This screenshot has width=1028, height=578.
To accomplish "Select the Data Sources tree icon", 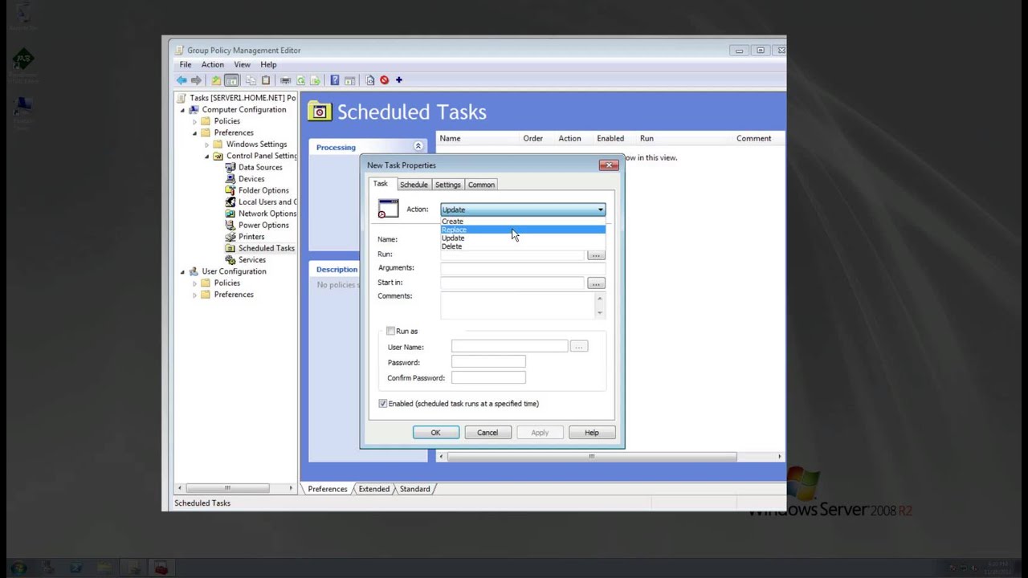I will point(230,167).
